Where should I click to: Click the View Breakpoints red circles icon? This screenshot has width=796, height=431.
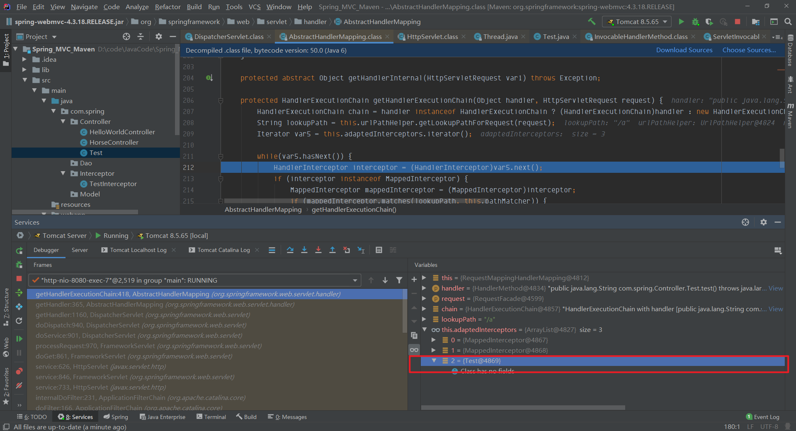point(19,371)
